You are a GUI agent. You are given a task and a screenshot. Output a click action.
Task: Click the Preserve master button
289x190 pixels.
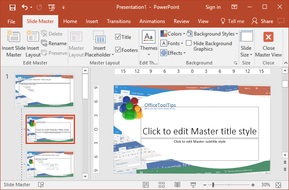(x=54, y=53)
